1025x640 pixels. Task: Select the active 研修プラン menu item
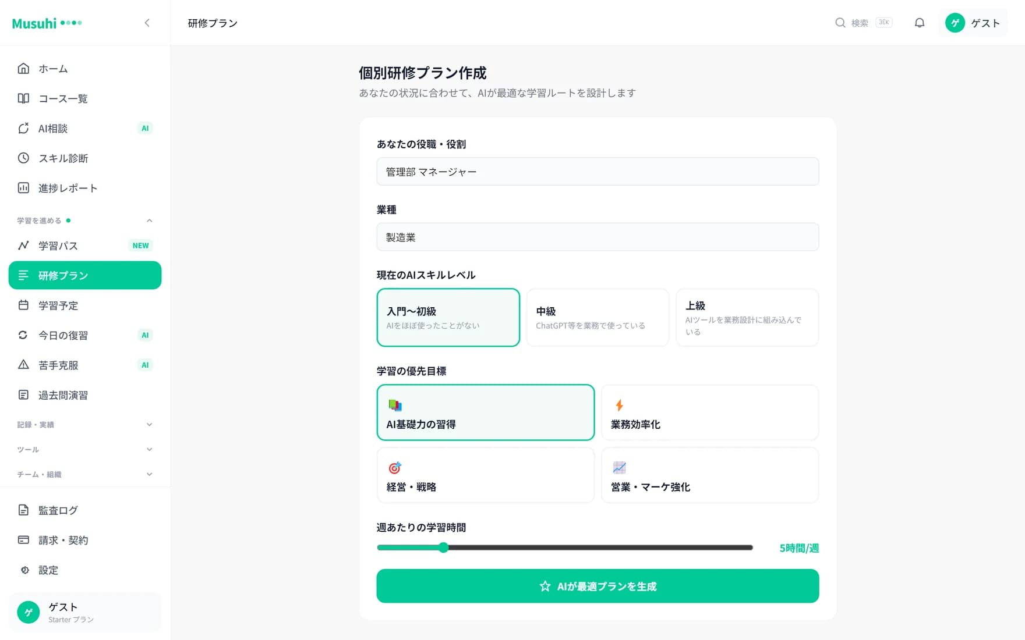[85, 275]
